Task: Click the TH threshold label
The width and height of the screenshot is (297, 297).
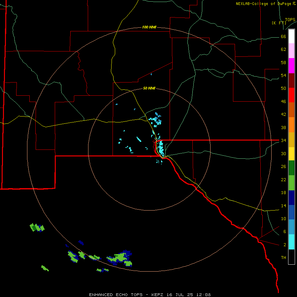Action: point(283,258)
